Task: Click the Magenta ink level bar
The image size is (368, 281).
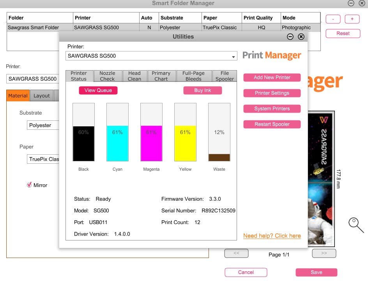Action: (x=151, y=132)
